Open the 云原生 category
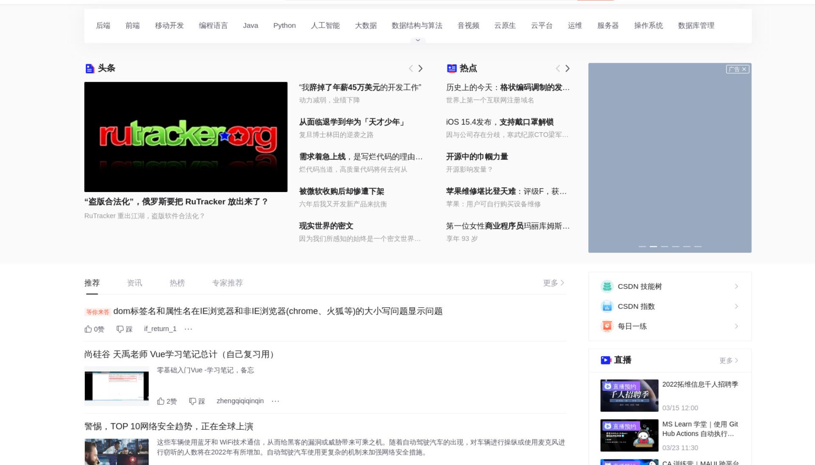 pos(505,25)
